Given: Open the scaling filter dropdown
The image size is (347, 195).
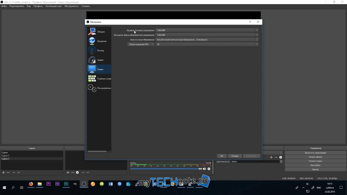Looking at the screenshot, I should tap(207, 40).
